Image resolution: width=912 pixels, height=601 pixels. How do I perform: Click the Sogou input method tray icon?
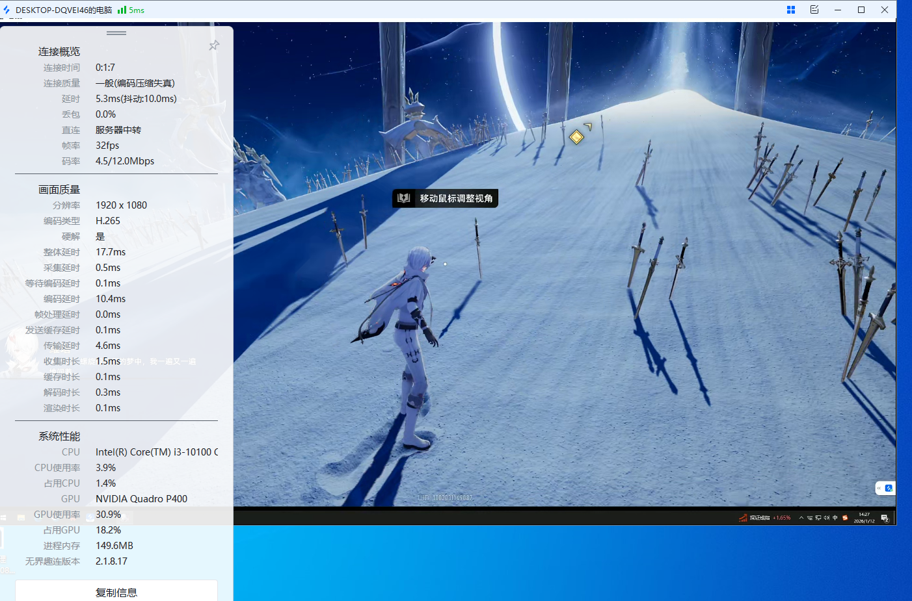click(845, 518)
